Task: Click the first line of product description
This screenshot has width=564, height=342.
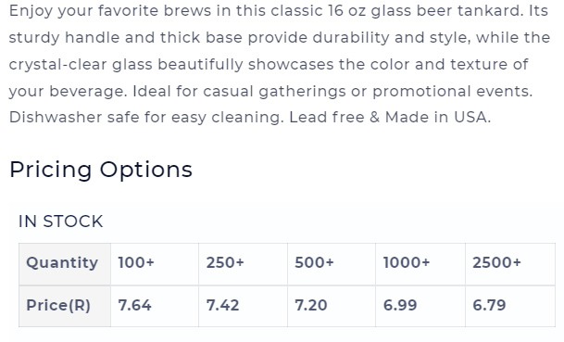Action: [279, 11]
